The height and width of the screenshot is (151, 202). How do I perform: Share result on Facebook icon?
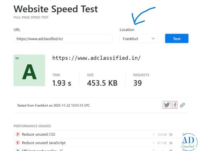pos(175,105)
